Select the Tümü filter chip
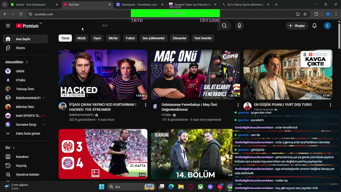This screenshot has width=341, height=192. [65, 38]
